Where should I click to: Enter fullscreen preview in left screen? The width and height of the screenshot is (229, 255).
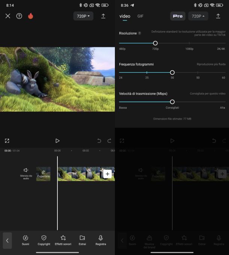pos(7,141)
